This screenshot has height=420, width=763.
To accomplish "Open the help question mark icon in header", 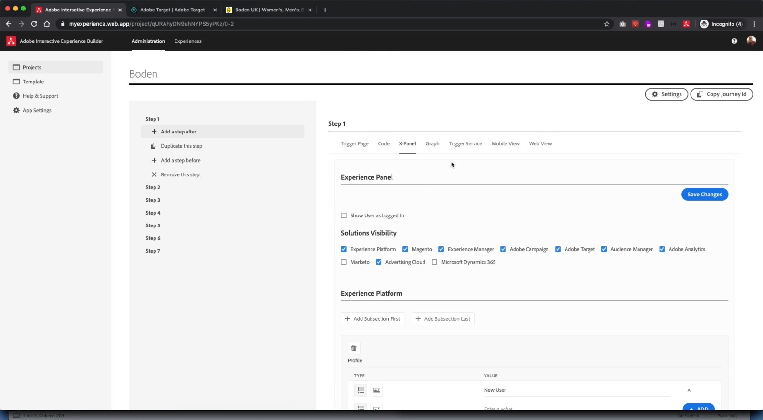I will click(x=734, y=41).
